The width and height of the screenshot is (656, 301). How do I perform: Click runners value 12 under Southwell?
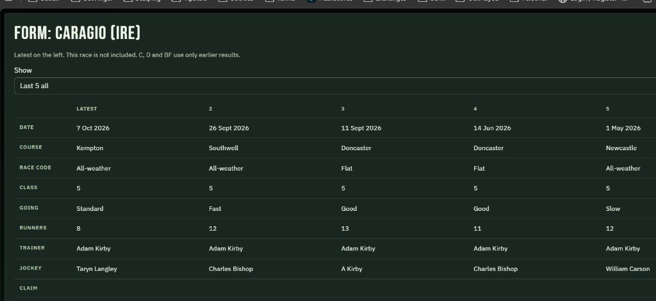213,229
